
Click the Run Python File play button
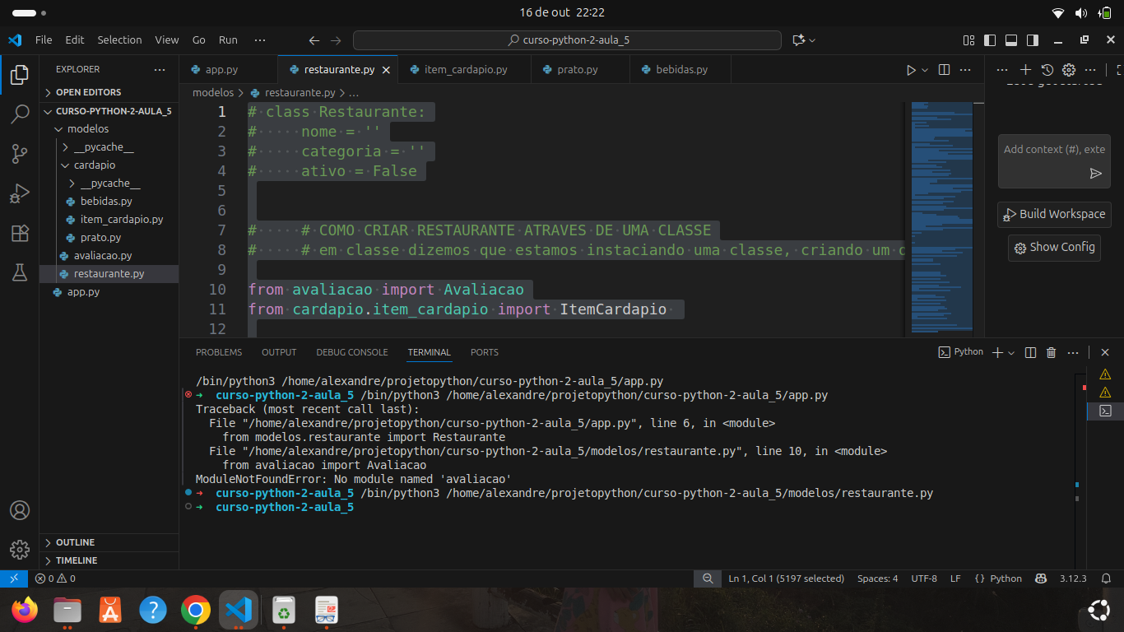[x=911, y=70]
